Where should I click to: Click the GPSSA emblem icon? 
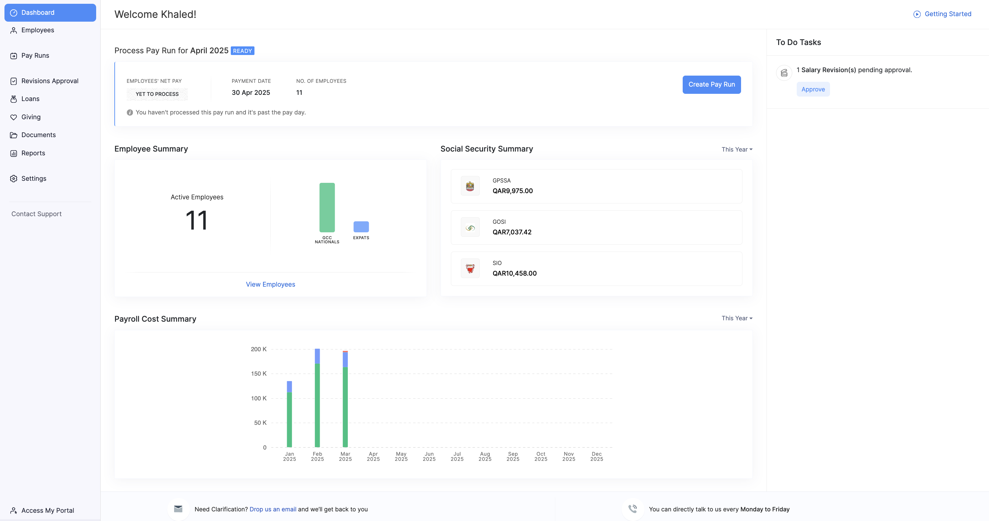click(470, 186)
